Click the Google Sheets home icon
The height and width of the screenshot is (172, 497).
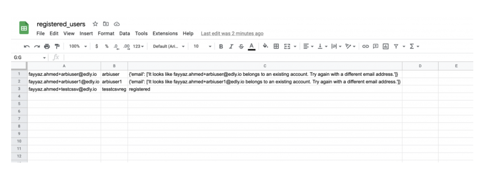point(24,28)
